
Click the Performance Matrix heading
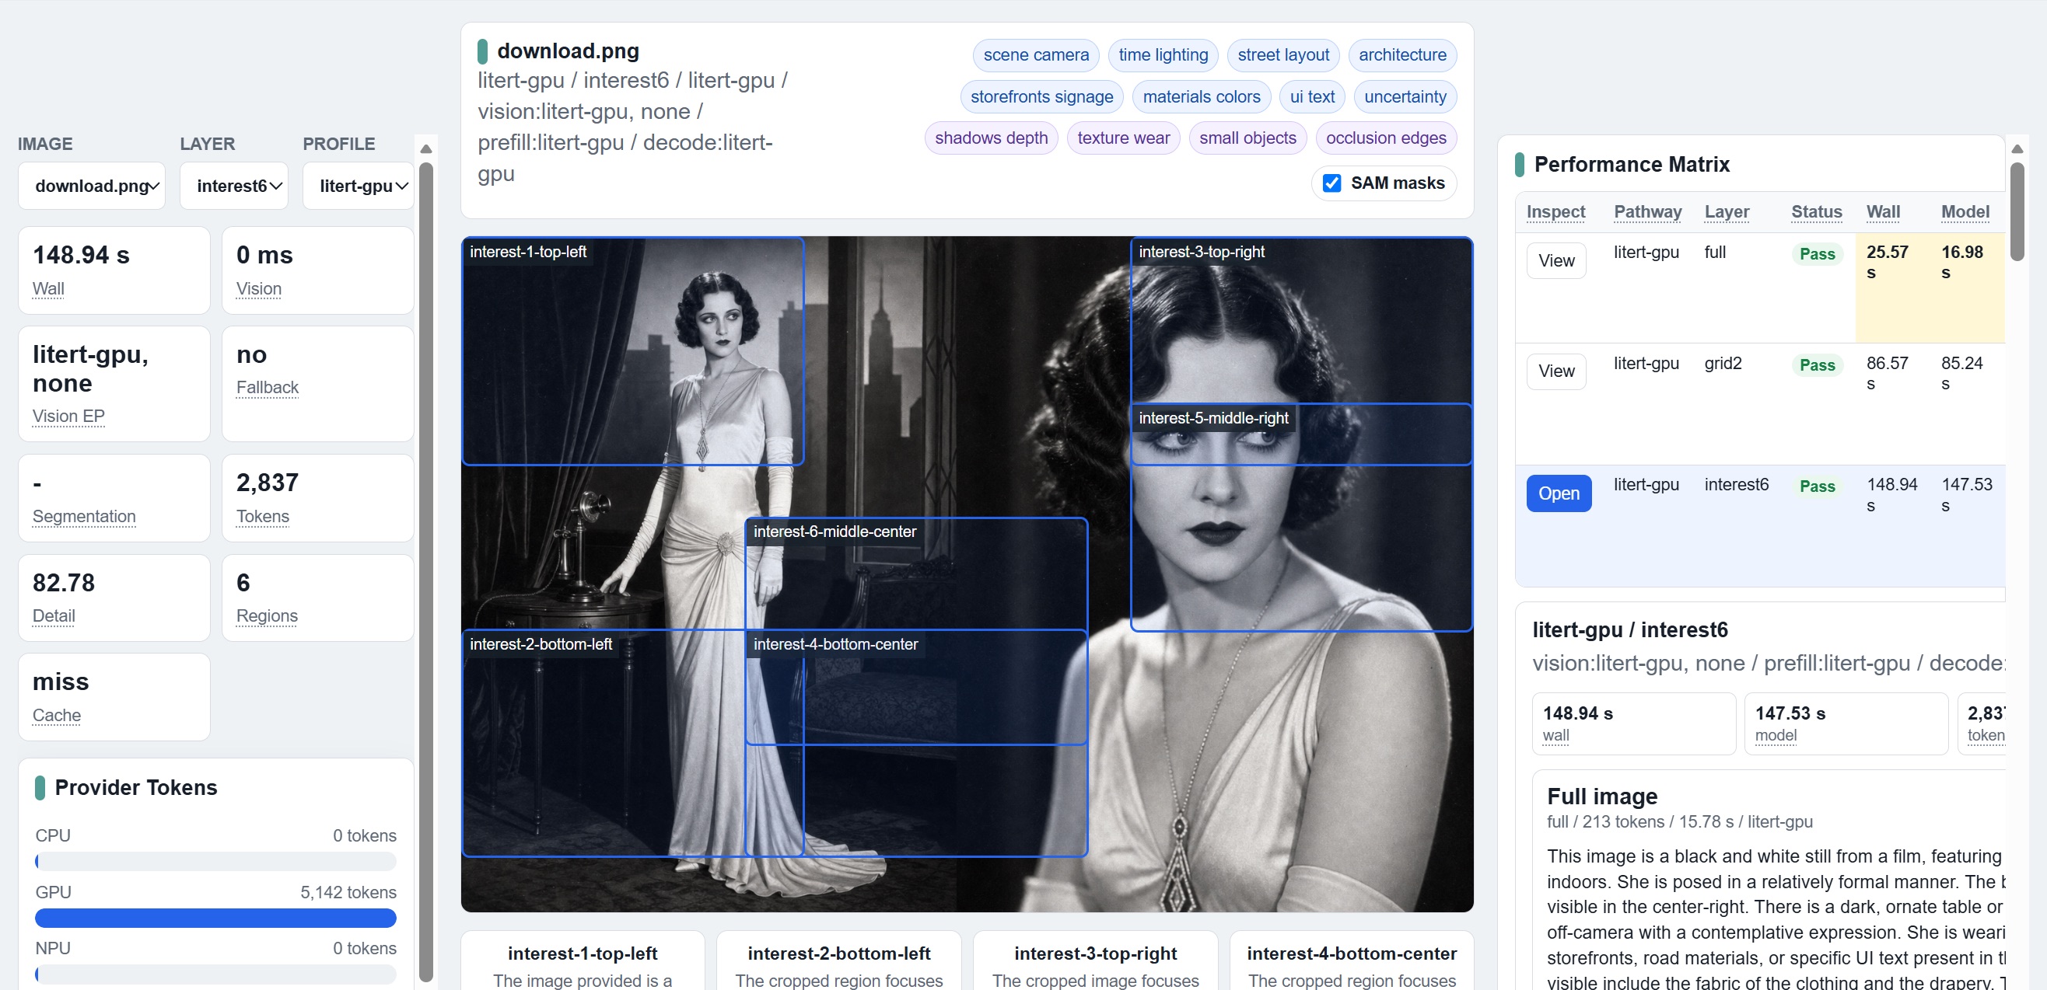tap(1632, 164)
